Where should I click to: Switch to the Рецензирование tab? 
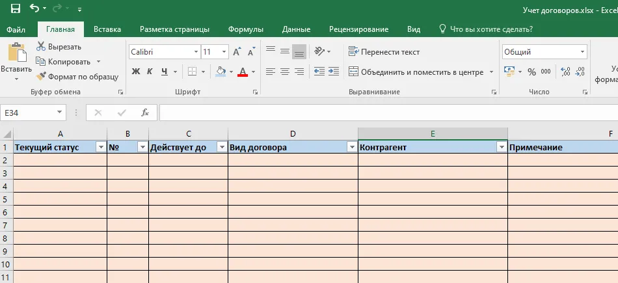(358, 29)
